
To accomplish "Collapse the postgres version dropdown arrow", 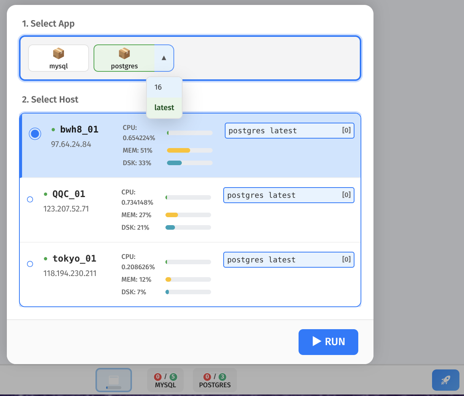I will coord(164,58).
